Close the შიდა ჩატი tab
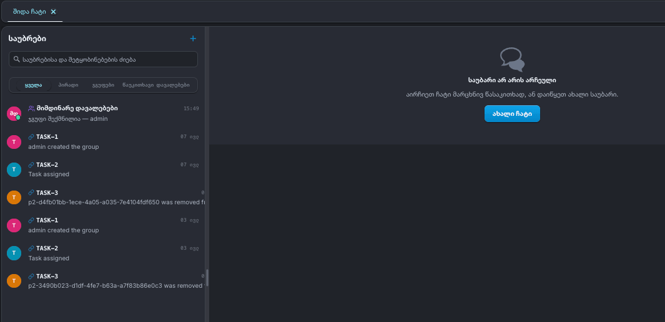This screenshot has height=322, width=665. (54, 12)
